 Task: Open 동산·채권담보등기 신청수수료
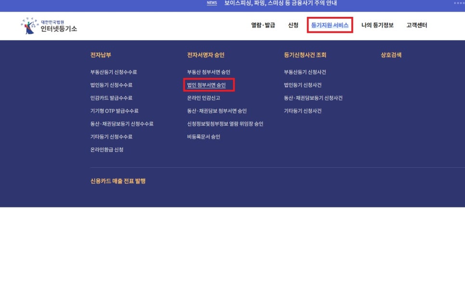click(x=122, y=123)
